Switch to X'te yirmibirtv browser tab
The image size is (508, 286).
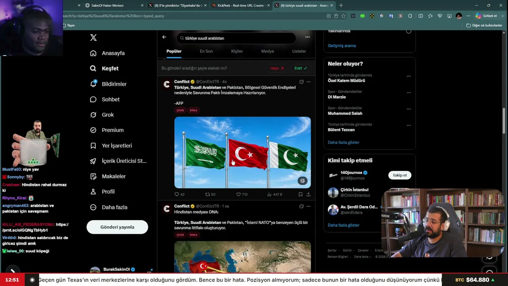point(177,6)
